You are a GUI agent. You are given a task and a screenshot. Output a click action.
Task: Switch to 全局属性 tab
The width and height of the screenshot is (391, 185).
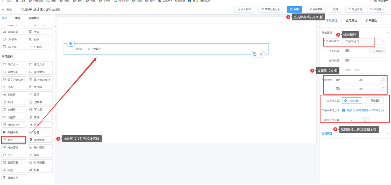point(351,20)
